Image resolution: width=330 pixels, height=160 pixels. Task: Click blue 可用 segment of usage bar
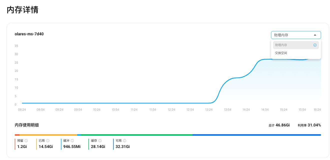coord(257,135)
